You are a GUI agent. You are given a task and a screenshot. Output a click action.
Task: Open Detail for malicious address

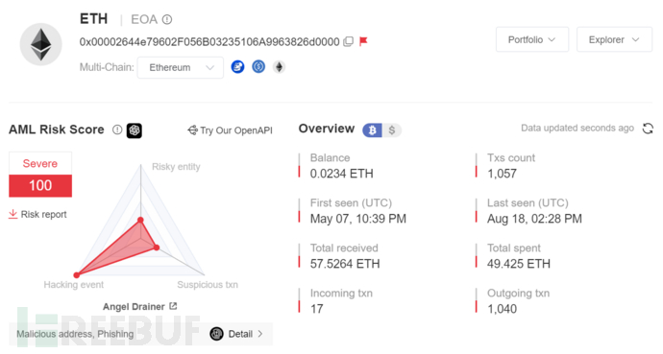click(236, 334)
